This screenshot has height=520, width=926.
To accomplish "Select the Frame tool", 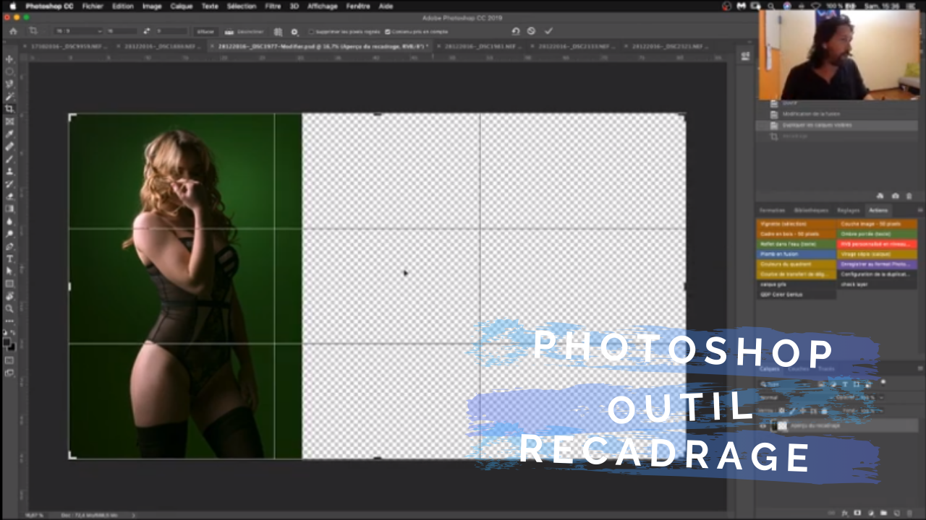I will pyautogui.click(x=9, y=121).
